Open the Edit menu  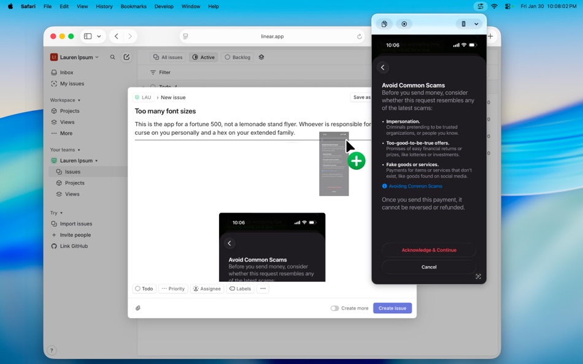point(64,6)
